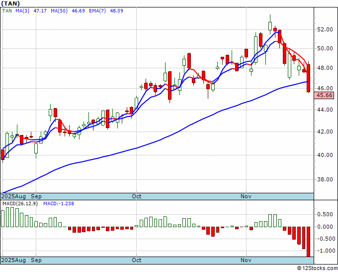Click the 2025Aug label on MACD axis
This screenshot has height=272, width=338.
click(x=13, y=260)
